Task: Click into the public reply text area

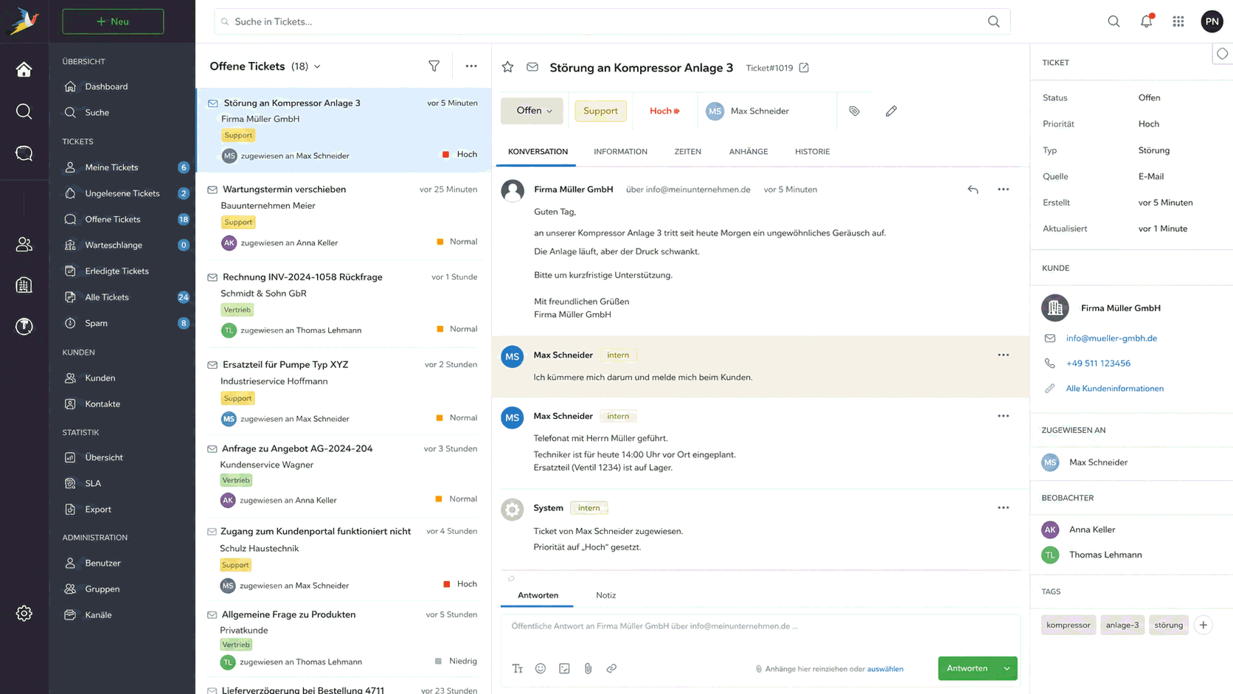Action: [x=760, y=633]
